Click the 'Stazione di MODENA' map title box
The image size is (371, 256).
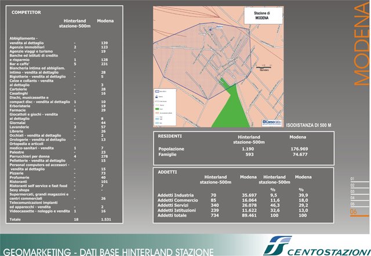263,16
